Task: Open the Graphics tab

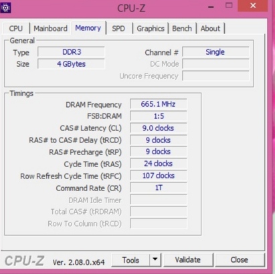Action: click(151, 29)
